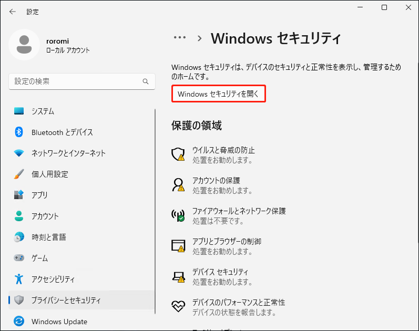Open ネットワークとインターネット category
419x331 pixels.
pyautogui.click(x=81, y=153)
